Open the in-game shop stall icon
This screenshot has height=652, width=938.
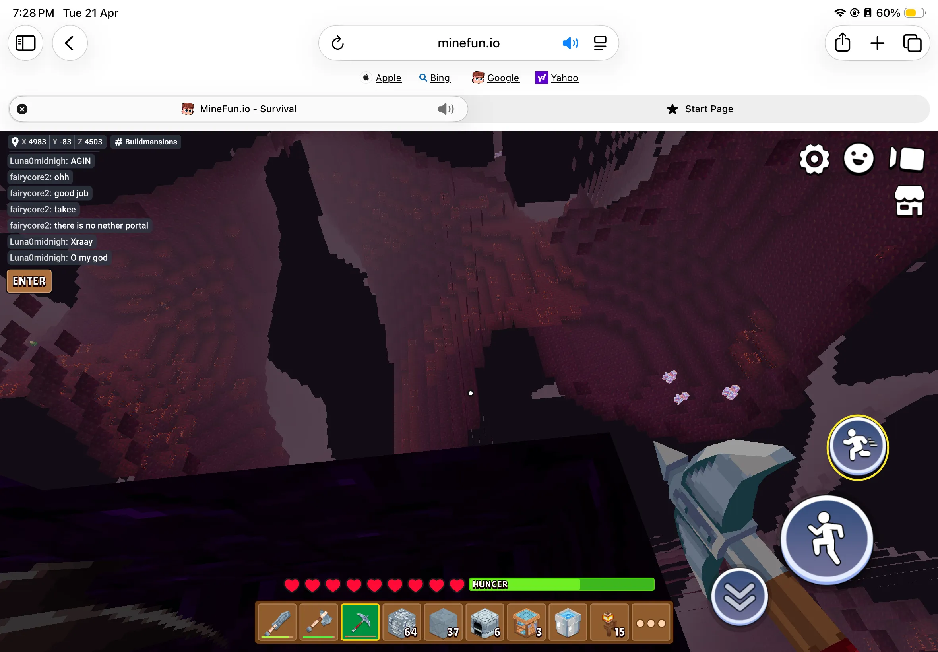click(x=909, y=201)
